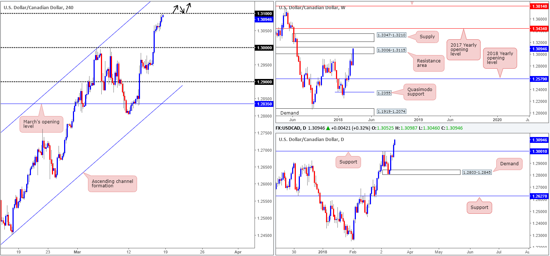Click the 'Ascending channel formation' callout
The width and height of the screenshot is (550, 256).
coord(112,183)
